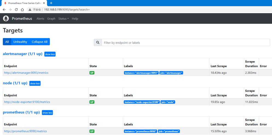Image resolution: width=272 pixels, height=135 pixels.
Task: Click the Last Scrape header in prometheus table
Action: (219, 124)
